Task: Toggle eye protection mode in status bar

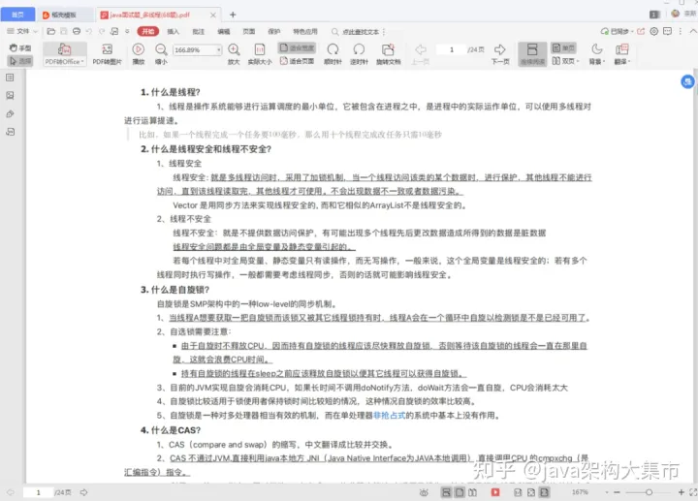Action: click(424, 492)
